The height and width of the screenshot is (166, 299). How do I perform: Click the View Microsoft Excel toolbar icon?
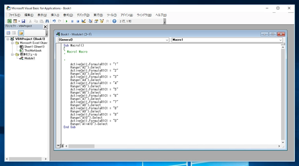coord(9,21)
